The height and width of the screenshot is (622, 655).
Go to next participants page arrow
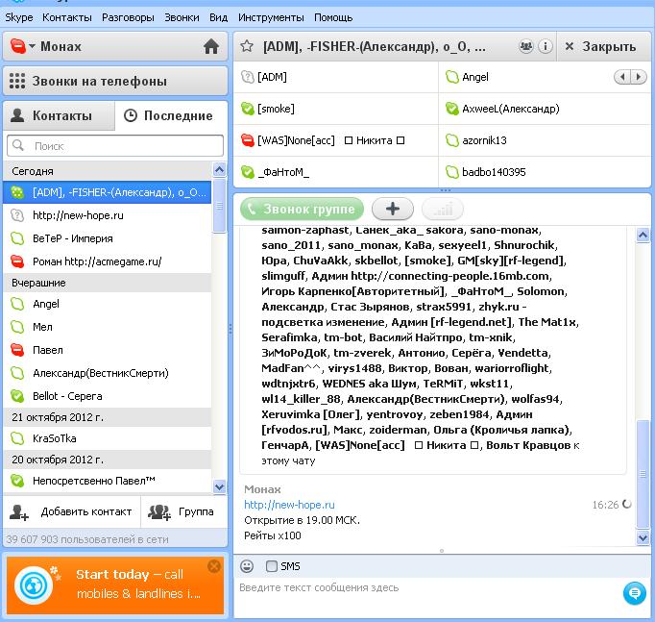639,77
